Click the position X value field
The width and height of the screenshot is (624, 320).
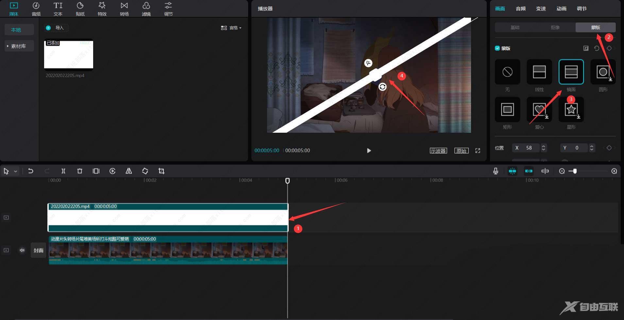click(x=526, y=148)
